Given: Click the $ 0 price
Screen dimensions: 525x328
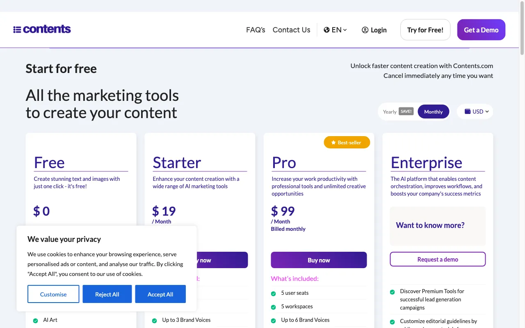Looking at the screenshot, I should coord(41,211).
